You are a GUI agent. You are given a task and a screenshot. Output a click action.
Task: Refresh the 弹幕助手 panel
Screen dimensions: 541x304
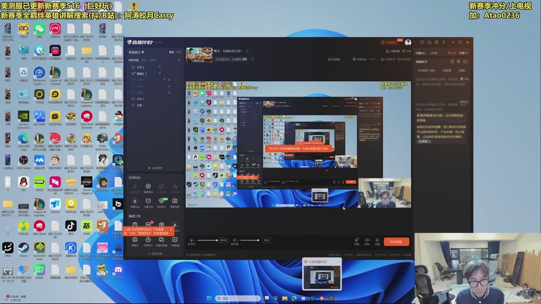[x=465, y=61]
